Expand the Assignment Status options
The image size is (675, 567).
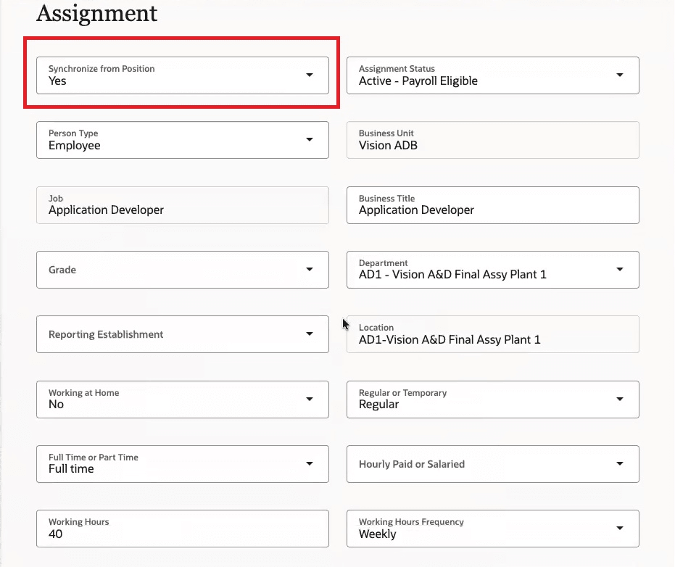click(621, 75)
